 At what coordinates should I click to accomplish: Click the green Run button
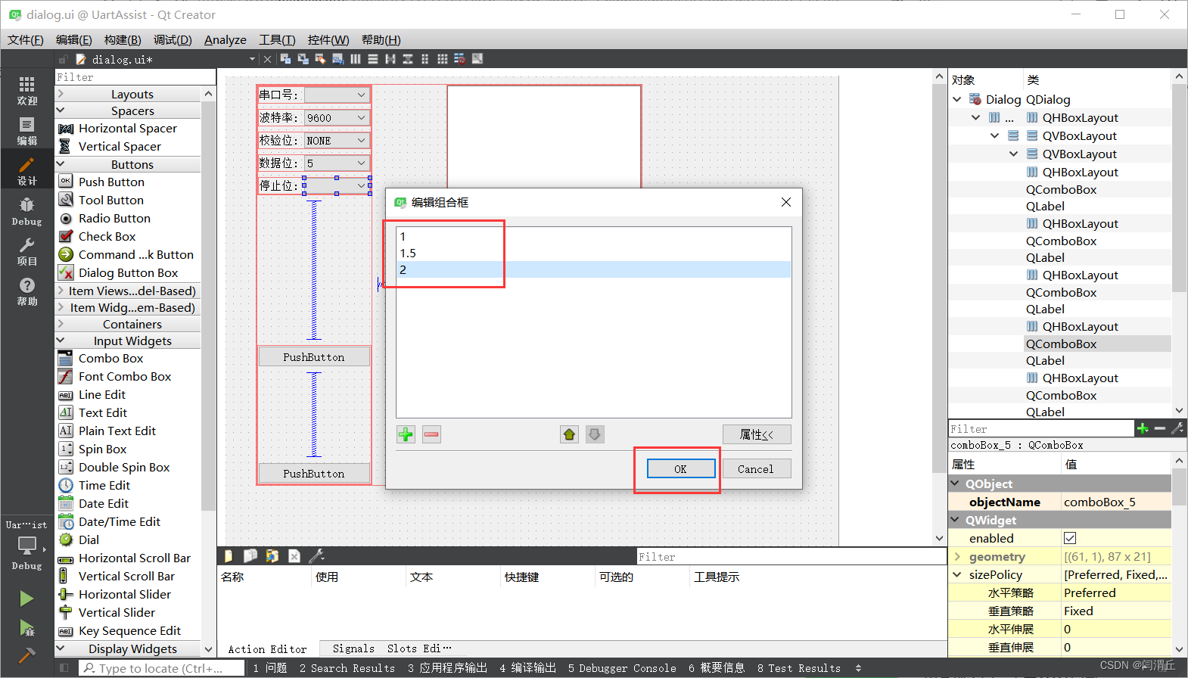point(26,599)
